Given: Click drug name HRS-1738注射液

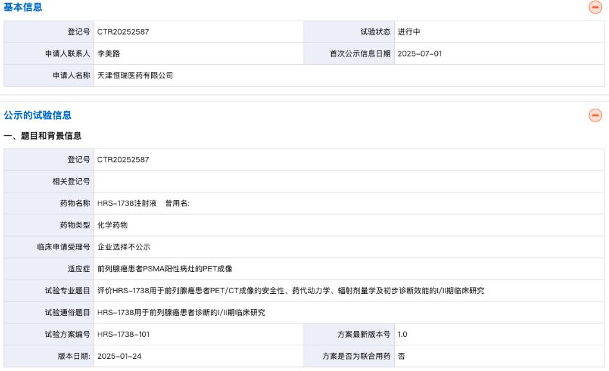Looking at the screenshot, I should [126, 203].
